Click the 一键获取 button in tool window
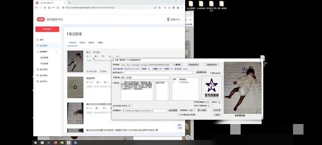The image size is (322, 145). [x=177, y=64]
